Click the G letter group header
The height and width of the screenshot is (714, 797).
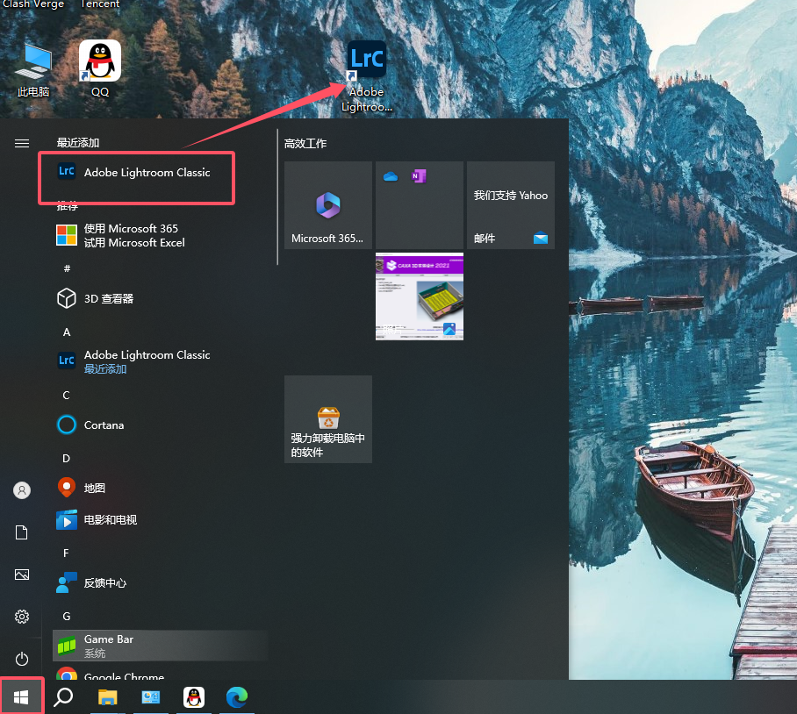tap(67, 616)
